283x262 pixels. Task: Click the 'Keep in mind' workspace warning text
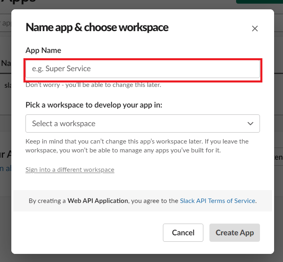click(x=137, y=146)
